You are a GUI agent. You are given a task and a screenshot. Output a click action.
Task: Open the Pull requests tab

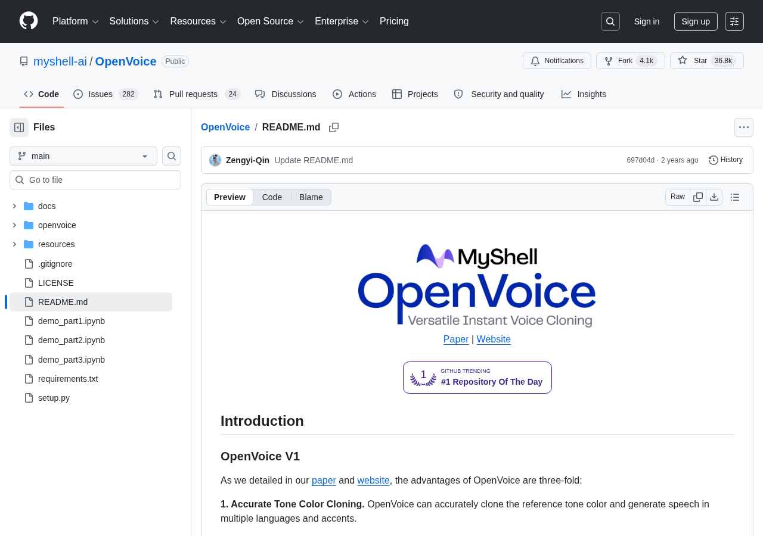point(197,94)
